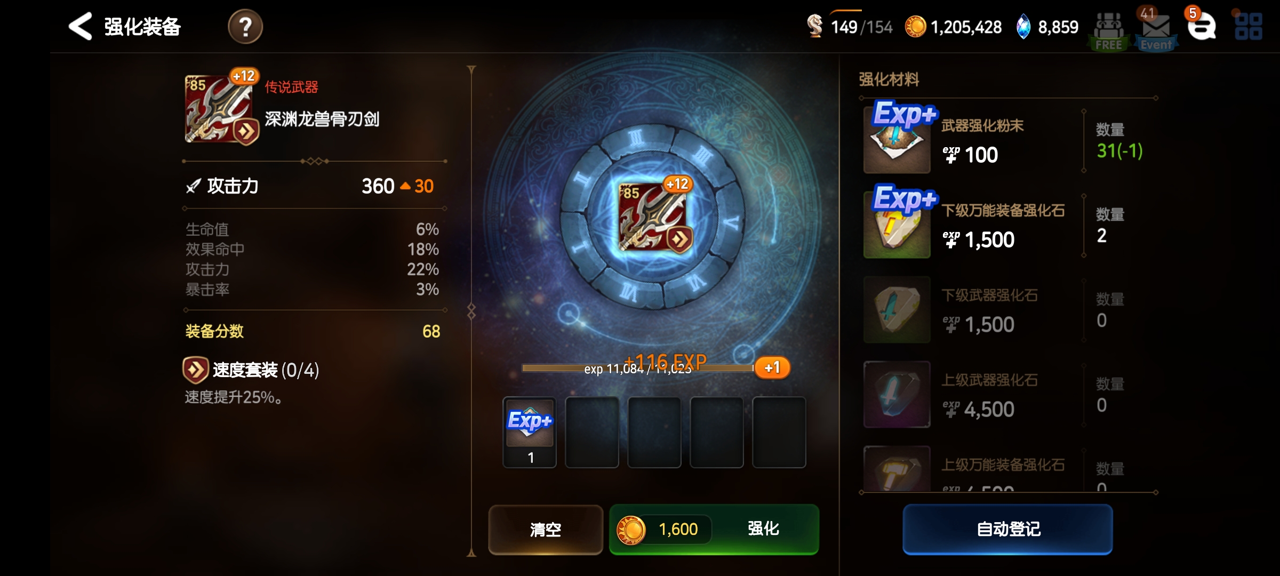This screenshot has height=576, width=1280.
Task: Tap the stamina energy icon showing 149/154
Action: pos(814,26)
